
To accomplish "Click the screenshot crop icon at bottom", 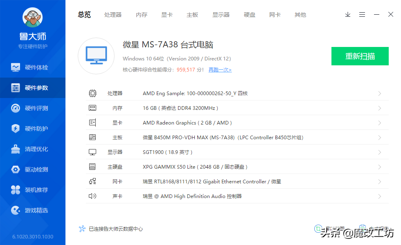I will (318, 229).
